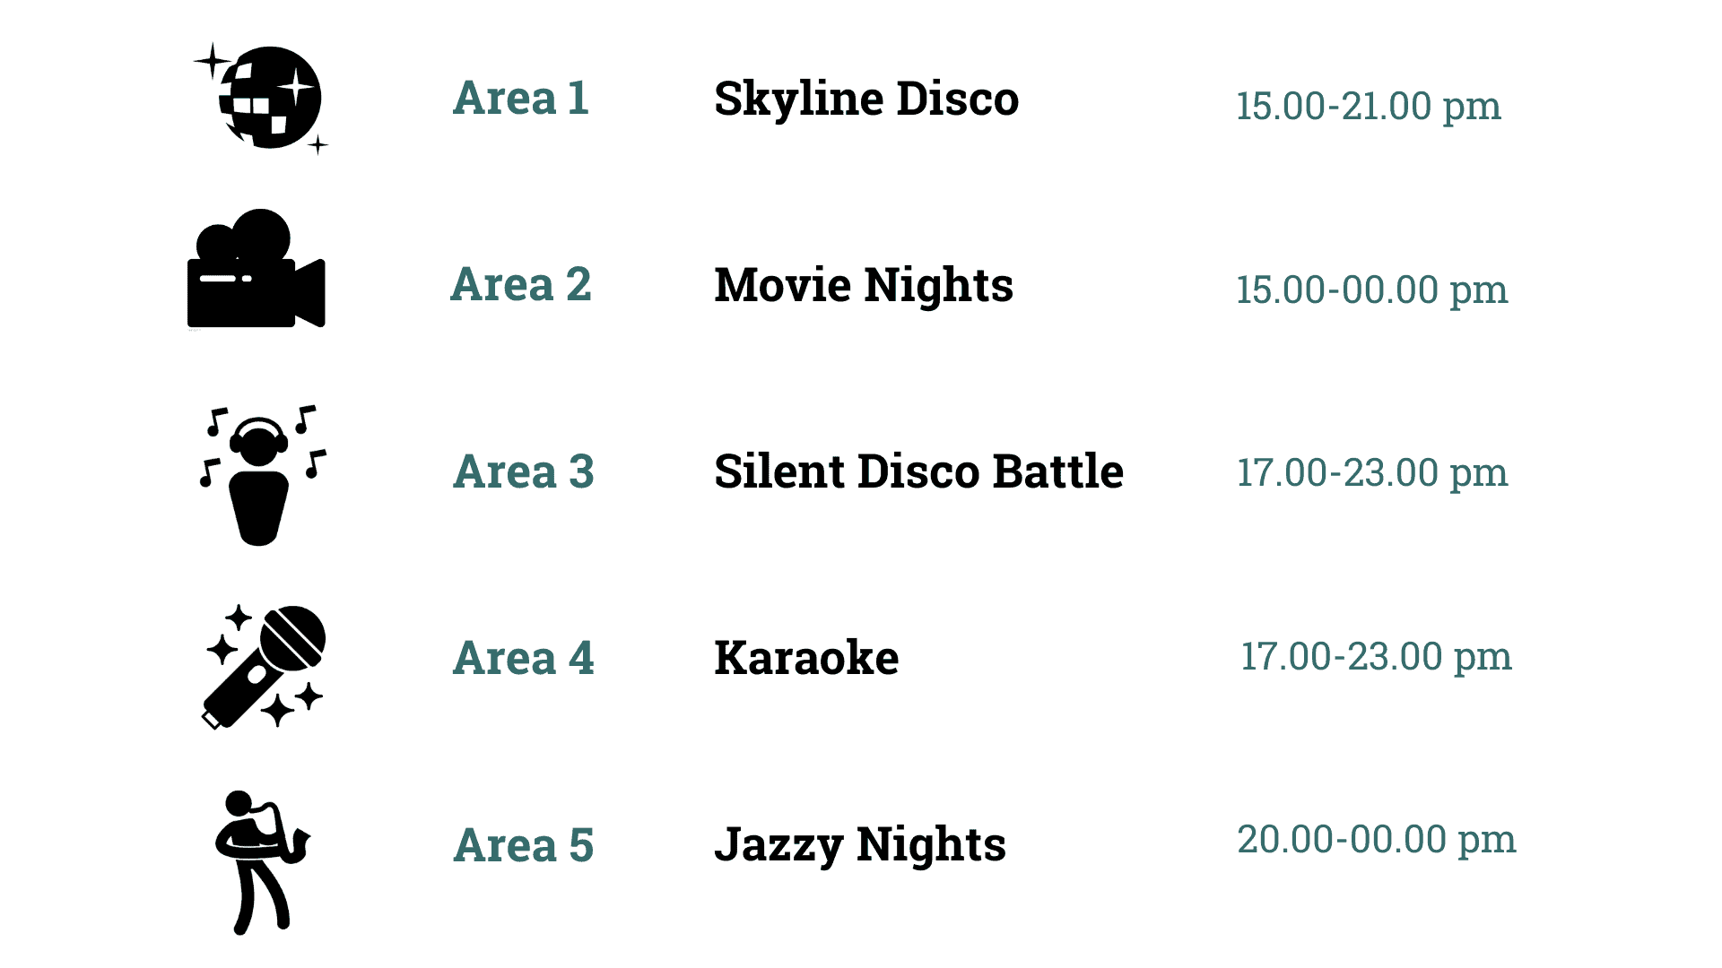The height and width of the screenshot is (968, 1722).
Task: Select the Area 2 label
Action: pyautogui.click(x=521, y=284)
